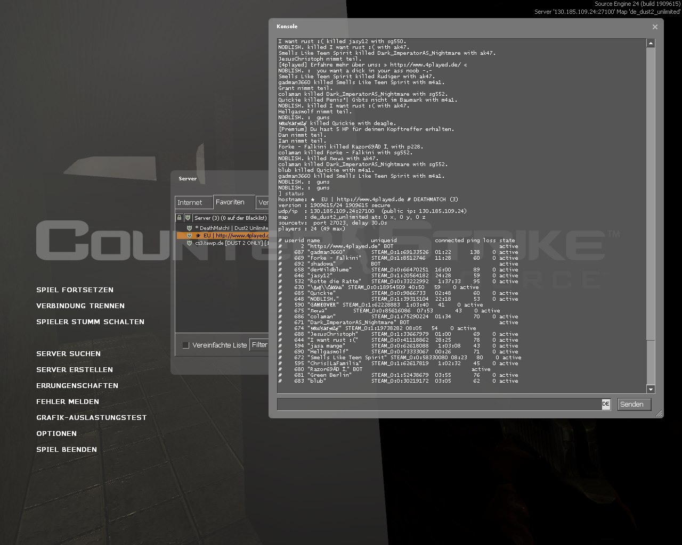Screen dimensions: 682x545
Task: Click the "shadowa" BOT row in status list
Action: tap(398, 264)
